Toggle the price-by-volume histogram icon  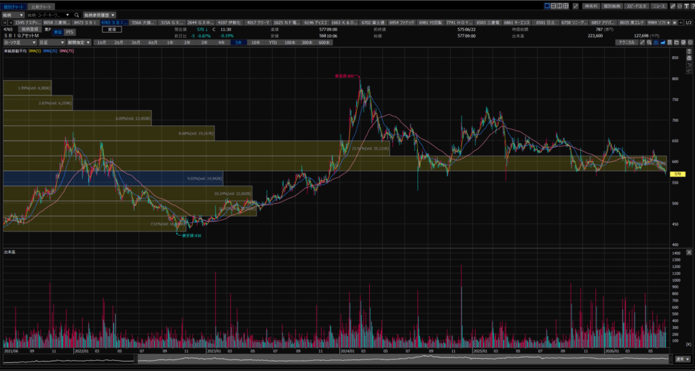[656, 43]
